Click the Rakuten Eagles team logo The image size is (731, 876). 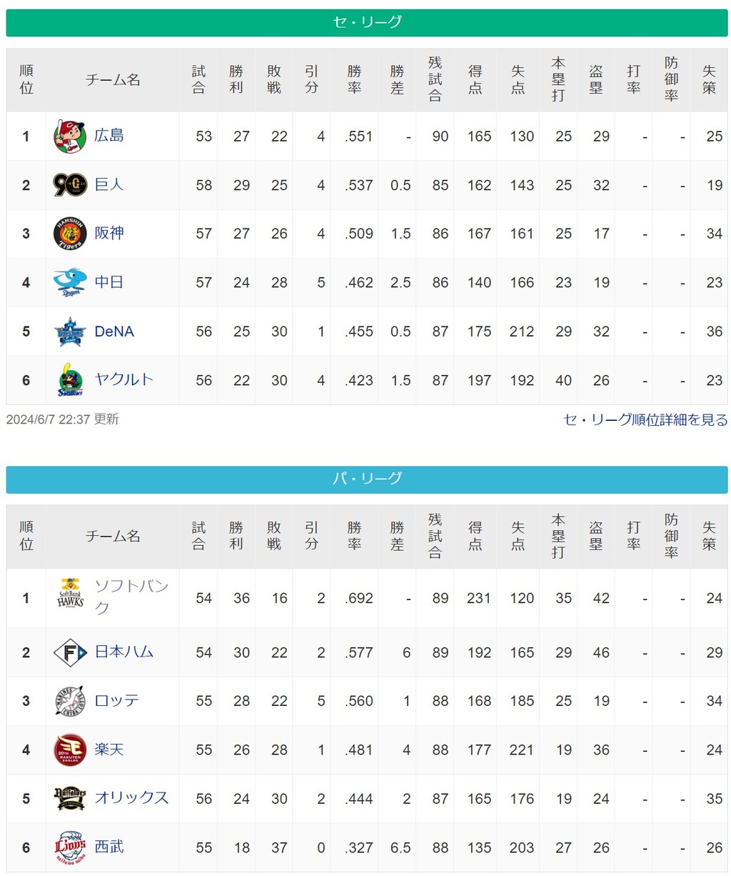[70, 750]
